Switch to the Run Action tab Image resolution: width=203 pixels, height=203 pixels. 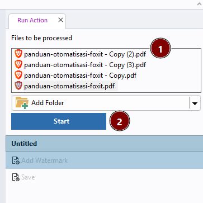click(32, 20)
